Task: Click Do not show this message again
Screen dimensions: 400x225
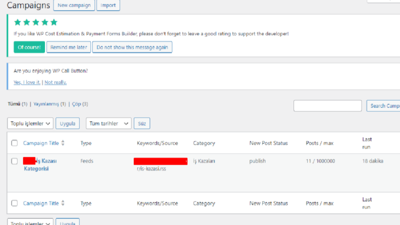Action: pos(132,47)
